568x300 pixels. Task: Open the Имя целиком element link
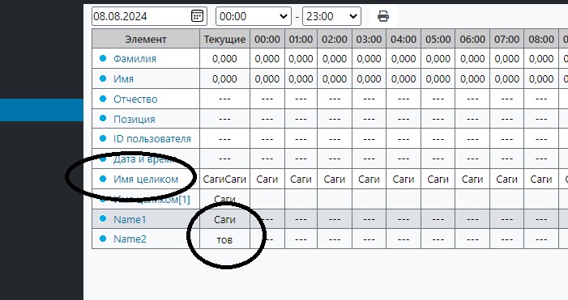(146, 179)
